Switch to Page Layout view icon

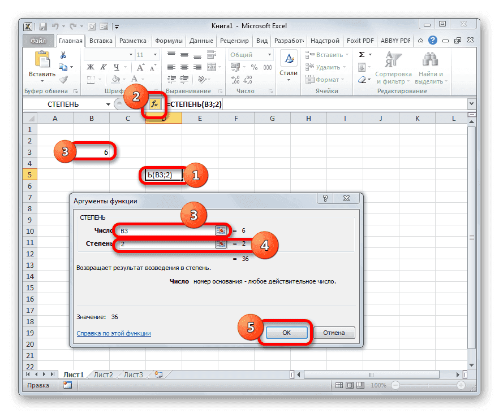(x=349, y=385)
